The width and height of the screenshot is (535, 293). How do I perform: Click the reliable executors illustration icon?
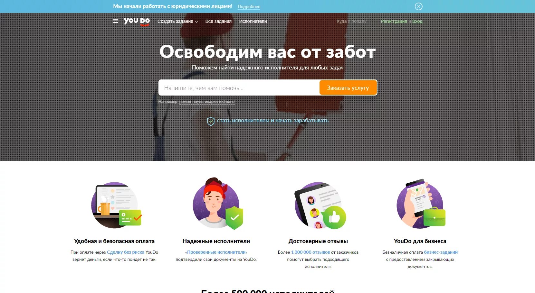(x=217, y=203)
